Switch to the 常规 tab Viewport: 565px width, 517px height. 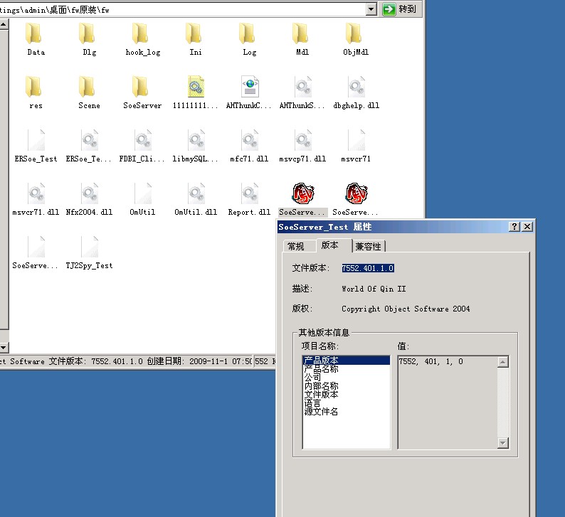tap(295, 247)
